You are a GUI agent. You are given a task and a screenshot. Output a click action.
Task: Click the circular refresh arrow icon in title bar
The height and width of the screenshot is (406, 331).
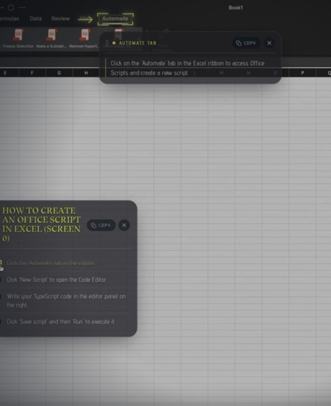coord(11,8)
